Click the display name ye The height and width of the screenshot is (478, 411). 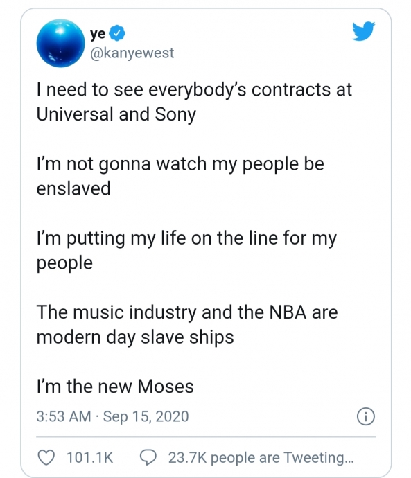pos(98,34)
